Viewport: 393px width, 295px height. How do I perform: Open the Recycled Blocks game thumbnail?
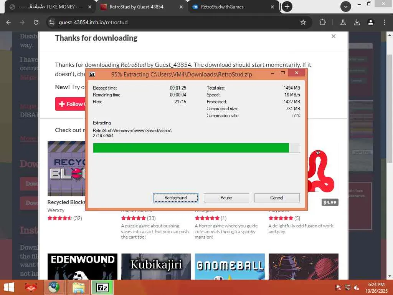tap(66, 169)
